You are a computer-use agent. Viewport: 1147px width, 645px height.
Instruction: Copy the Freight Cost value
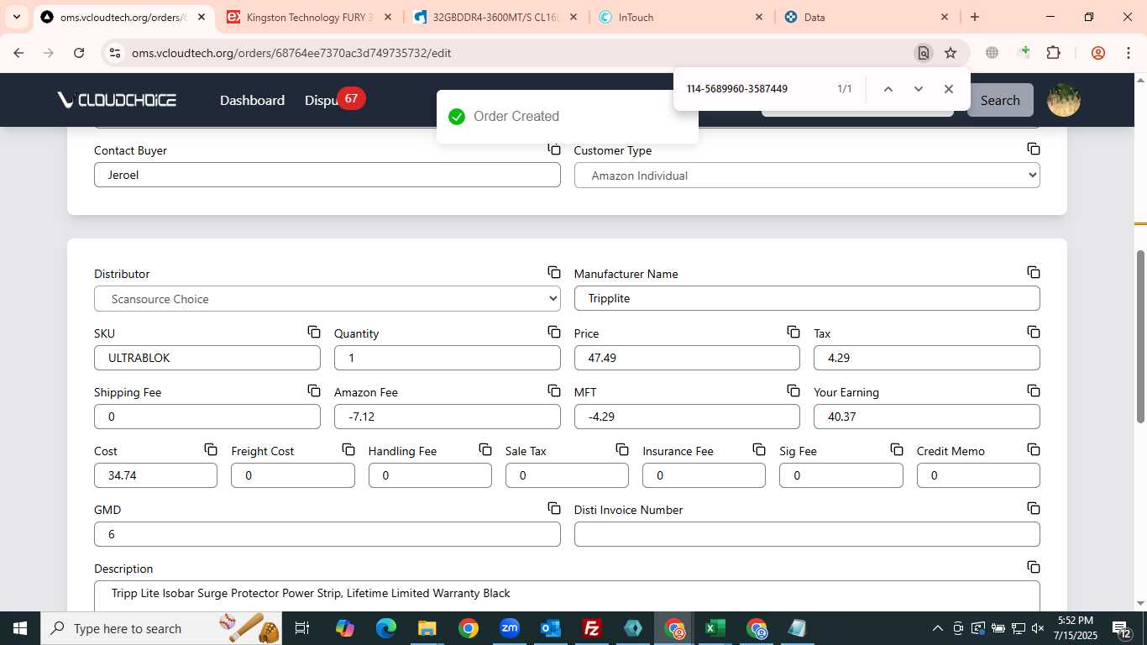348,450
